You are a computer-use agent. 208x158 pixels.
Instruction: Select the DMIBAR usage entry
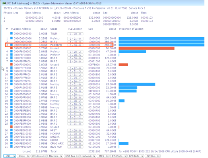tap(55, 137)
